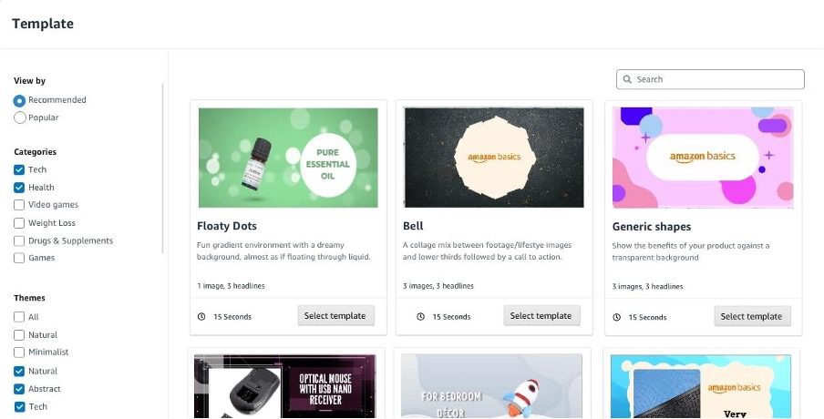Select template for Generic shapes
Screen dimensions: 824x419
[752, 316]
